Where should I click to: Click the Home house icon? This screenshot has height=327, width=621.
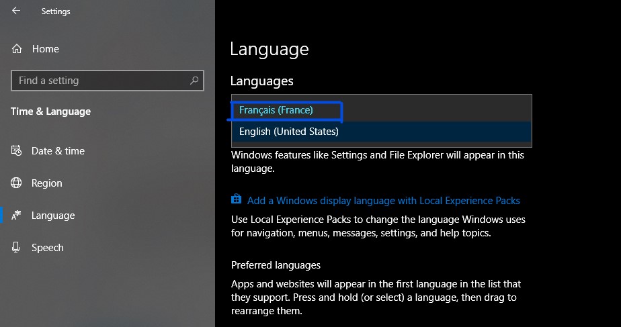pyautogui.click(x=17, y=49)
